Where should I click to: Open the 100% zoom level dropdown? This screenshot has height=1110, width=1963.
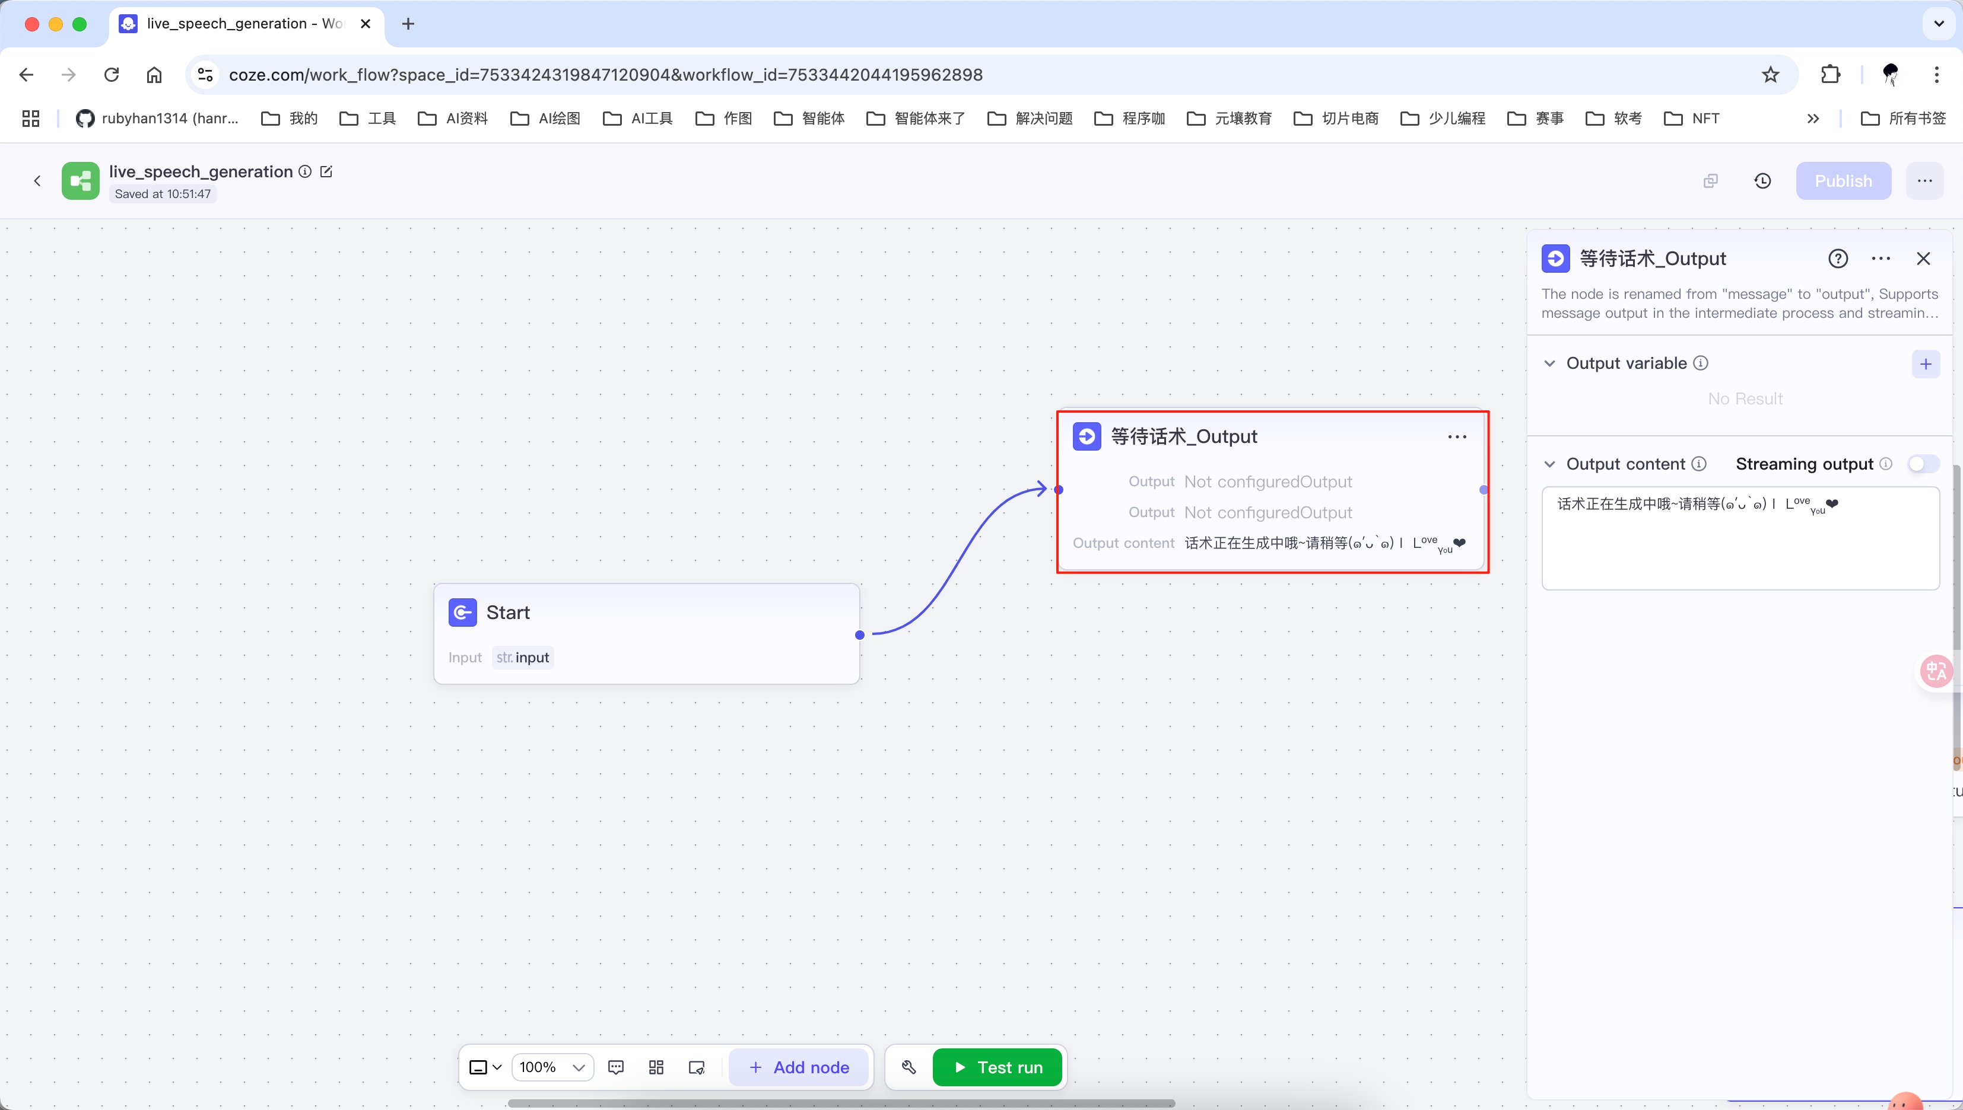[552, 1067]
